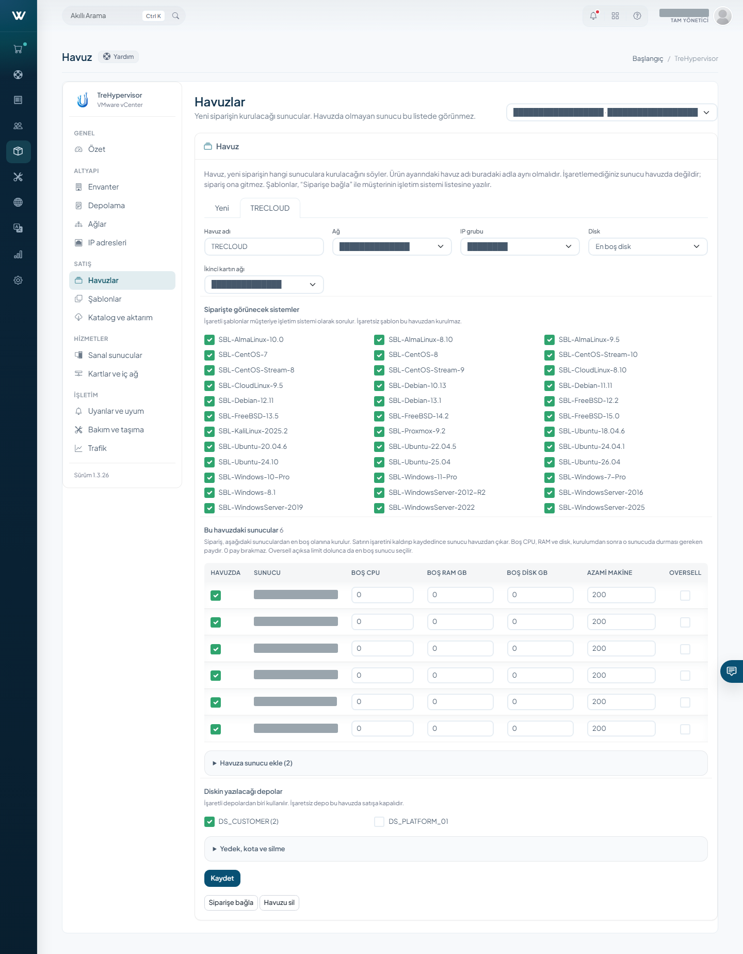The width and height of the screenshot is (743, 954).
Task: Click the search magnifier icon
Action: [x=175, y=16]
